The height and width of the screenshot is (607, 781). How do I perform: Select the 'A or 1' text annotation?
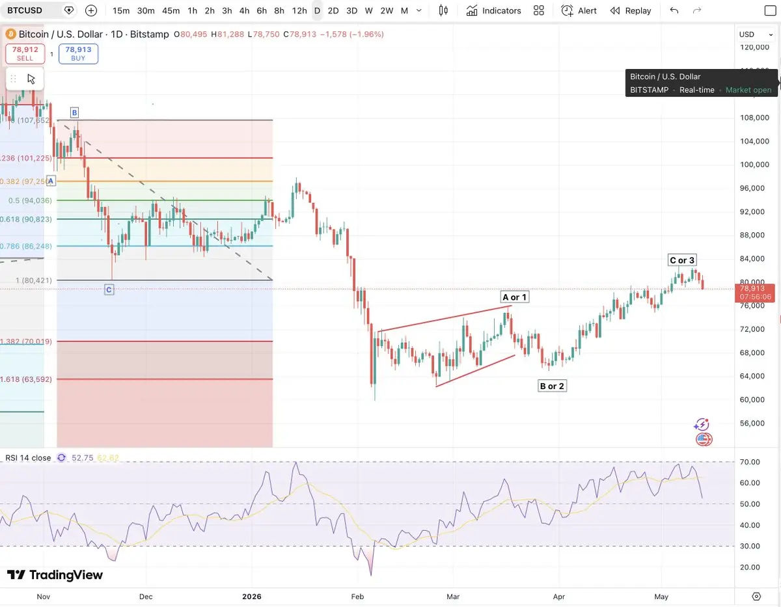[x=515, y=297]
